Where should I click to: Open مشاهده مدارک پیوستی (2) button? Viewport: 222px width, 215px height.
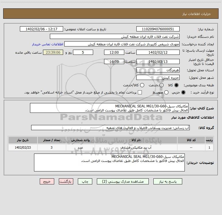point(123,182)
